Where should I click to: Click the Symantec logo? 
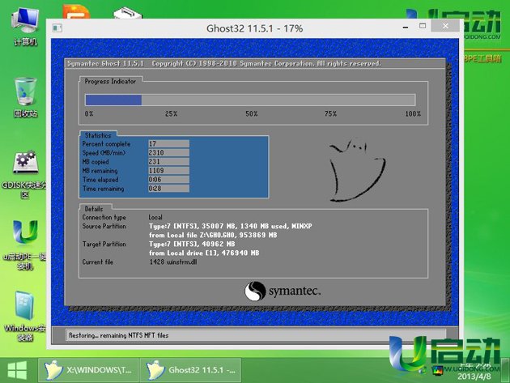point(283,292)
